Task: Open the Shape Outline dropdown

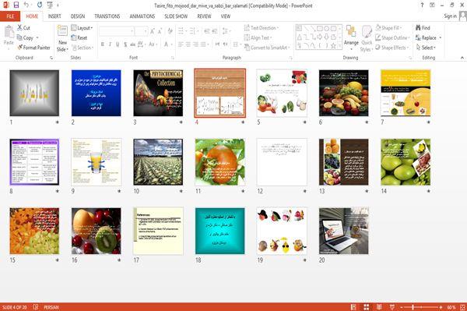Action: click(392, 37)
